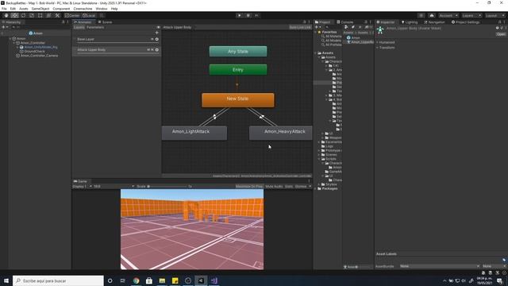Toggle Auto Live Link button
This screenshot has height=286, width=508.
pos(300,27)
